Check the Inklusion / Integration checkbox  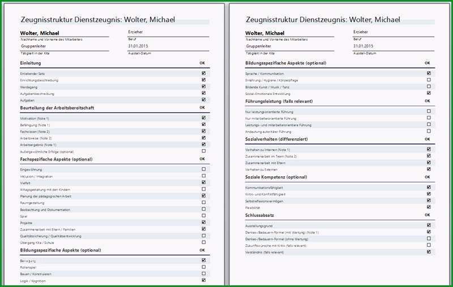(204, 176)
